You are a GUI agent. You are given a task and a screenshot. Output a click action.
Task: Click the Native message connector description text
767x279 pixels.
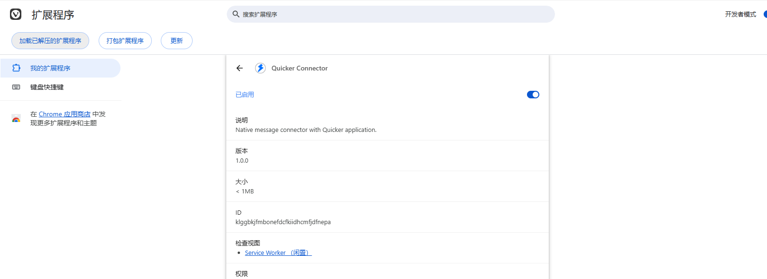[306, 130]
